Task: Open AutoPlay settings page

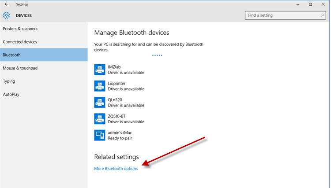Action: (x=11, y=94)
